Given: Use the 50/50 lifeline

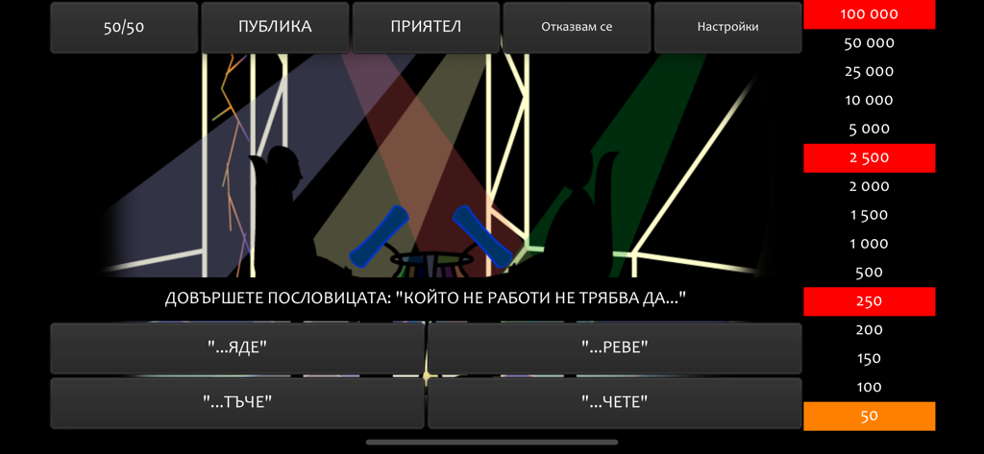Looking at the screenshot, I should click(x=124, y=27).
